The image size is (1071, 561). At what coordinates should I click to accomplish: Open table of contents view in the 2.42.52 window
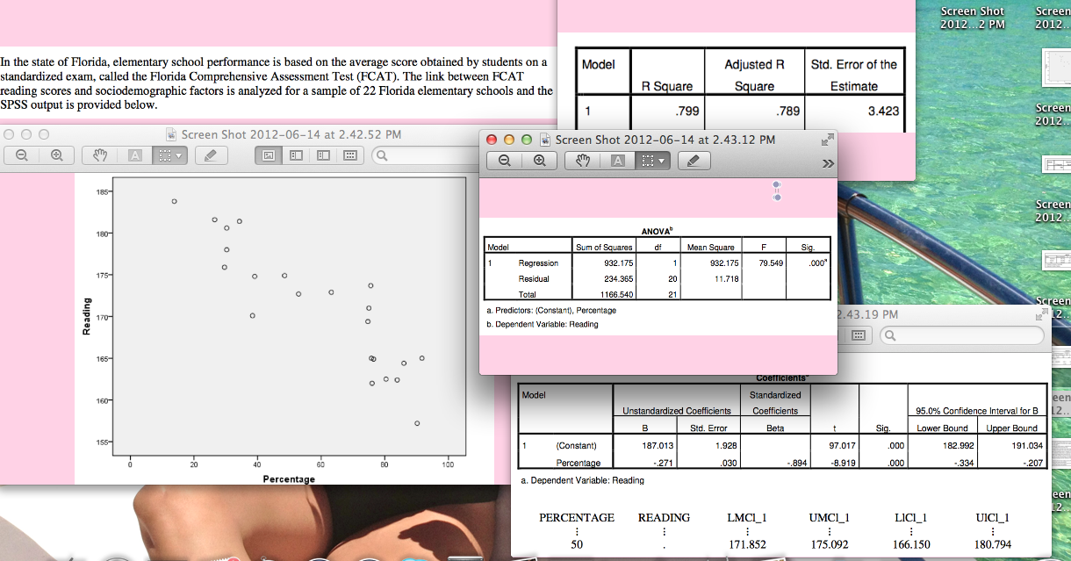pyautogui.click(x=321, y=154)
